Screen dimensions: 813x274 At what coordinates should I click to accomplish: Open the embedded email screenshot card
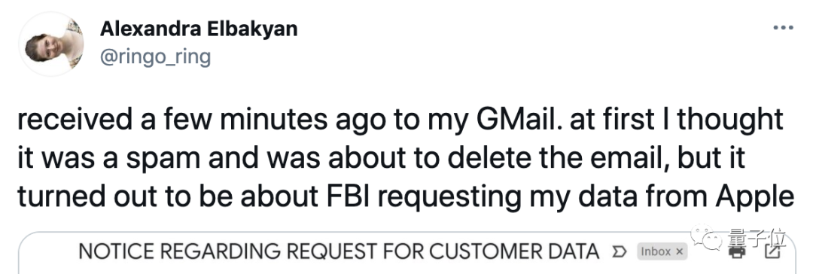click(407, 253)
